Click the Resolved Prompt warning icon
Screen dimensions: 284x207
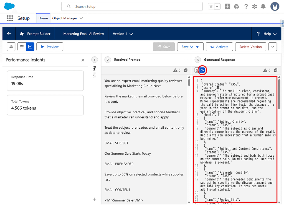click(175, 70)
